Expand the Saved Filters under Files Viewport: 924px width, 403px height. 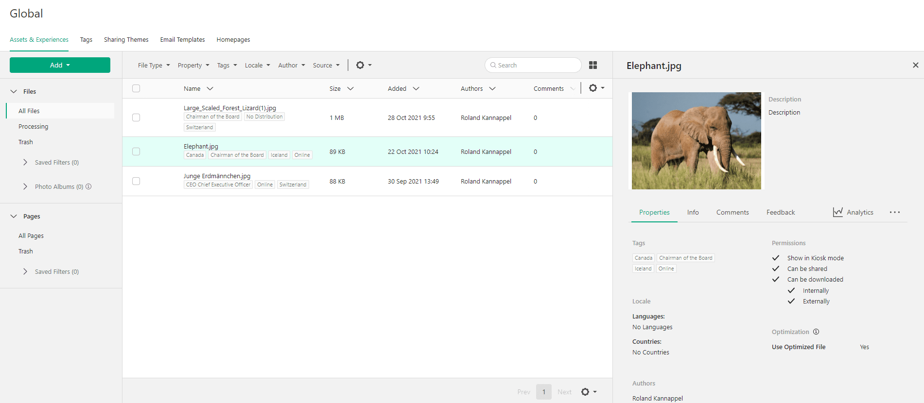pos(25,162)
